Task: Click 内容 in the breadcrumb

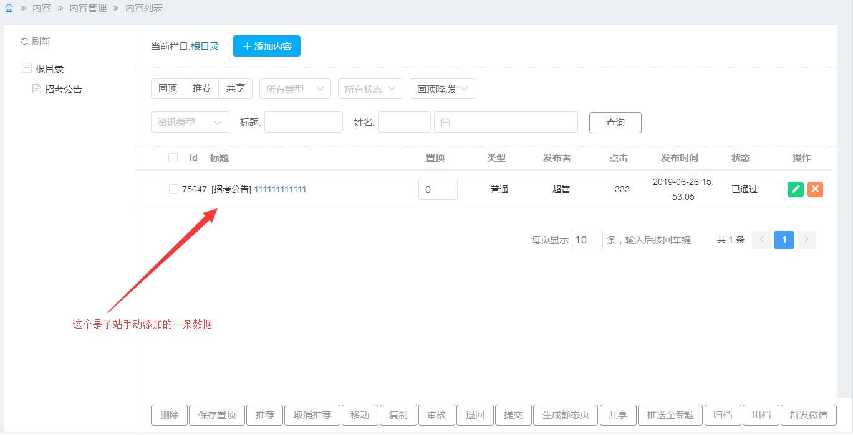Action: pyautogui.click(x=42, y=8)
